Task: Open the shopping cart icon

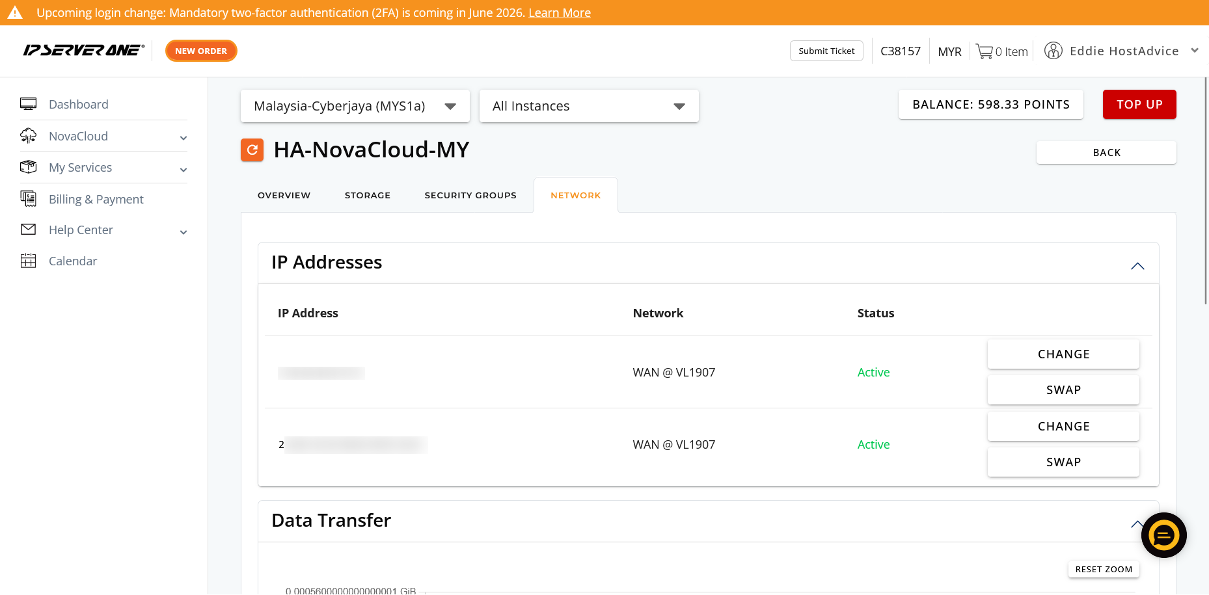Action: [x=984, y=51]
